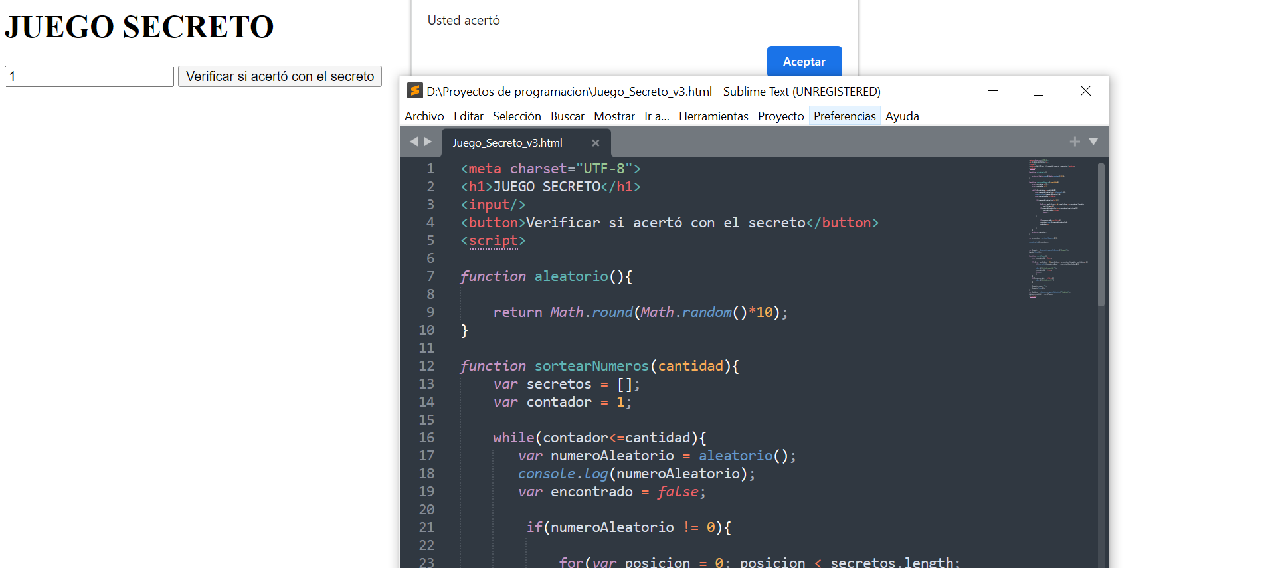Image resolution: width=1268 pixels, height=568 pixels.
Task: Click the Usted acertó message text
Action: pyautogui.click(x=464, y=20)
